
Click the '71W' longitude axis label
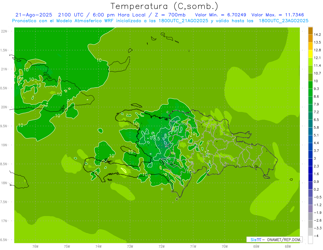pos(193,246)
